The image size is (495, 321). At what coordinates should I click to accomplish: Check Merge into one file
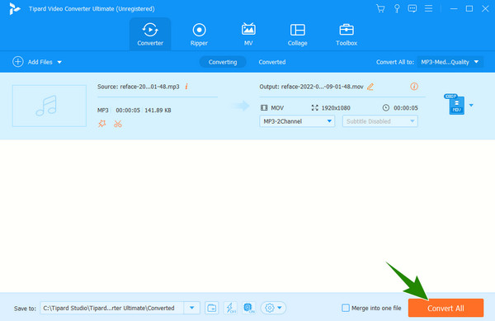pyautogui.click(x=346, y=308)
